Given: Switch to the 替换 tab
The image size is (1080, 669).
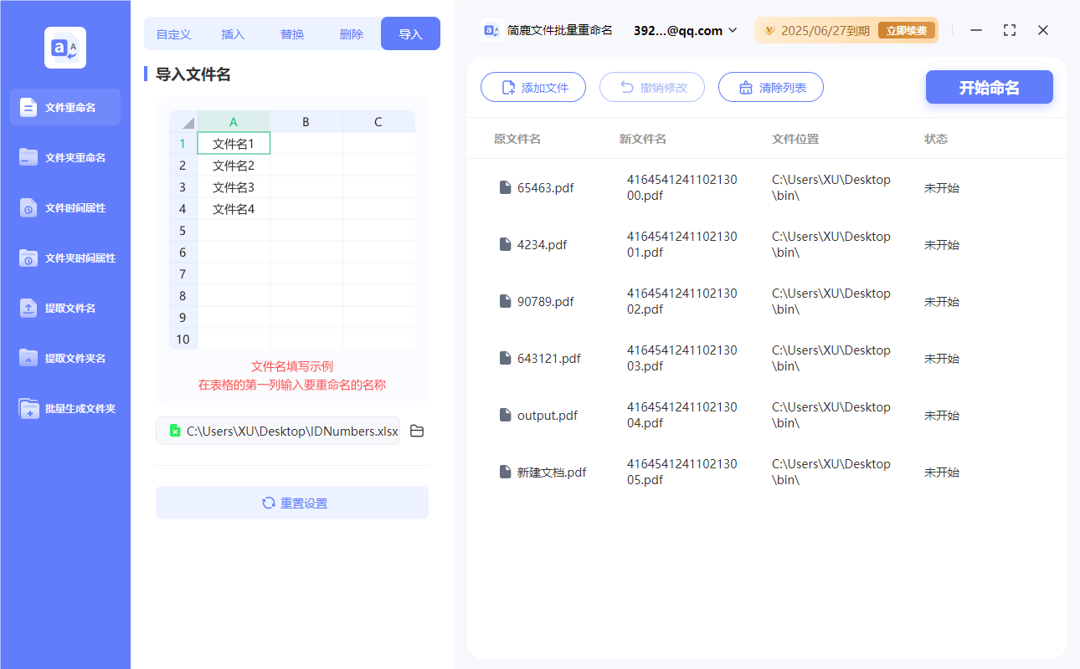Looking at the screenshot, I should pyautogui.click(x=292, y=33).
